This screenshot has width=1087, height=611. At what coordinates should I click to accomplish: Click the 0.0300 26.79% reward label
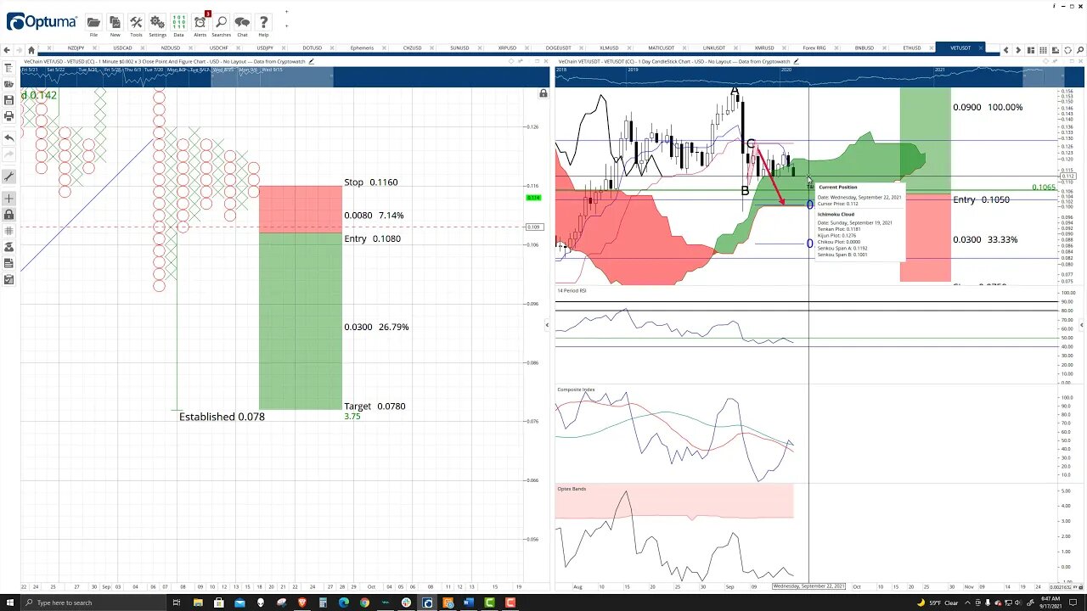(376, 328)
